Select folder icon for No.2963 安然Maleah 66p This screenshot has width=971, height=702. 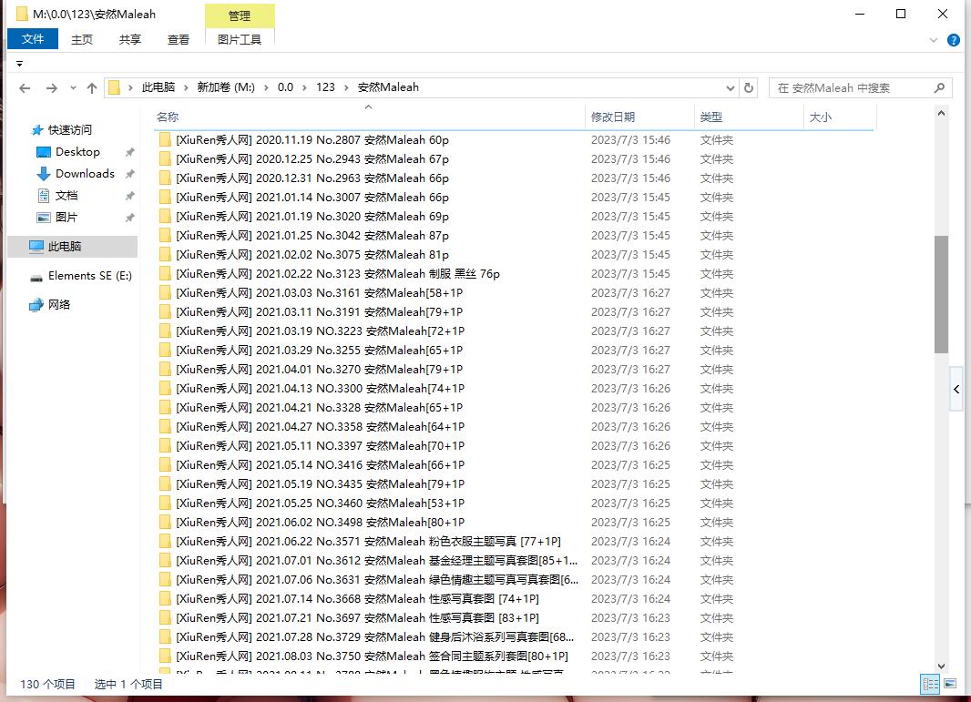(x=166, y=178)
